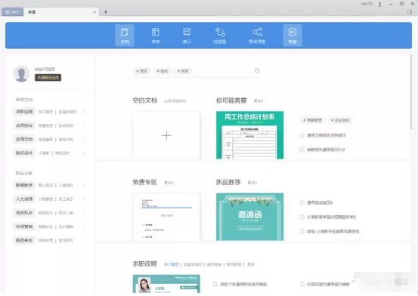Viewport: 418px width, 296px height.
Task: Click the second hashtag chip in search bar
Action: click(x=163, y=71)
